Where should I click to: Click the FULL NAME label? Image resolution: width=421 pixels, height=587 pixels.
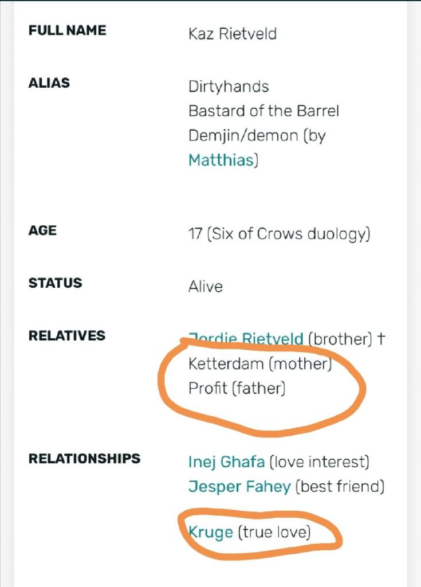point(67,30)
